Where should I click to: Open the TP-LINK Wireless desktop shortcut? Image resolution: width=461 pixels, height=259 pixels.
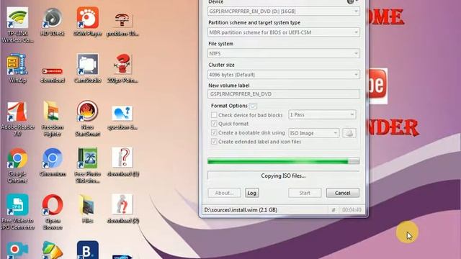tap(17, 25)
